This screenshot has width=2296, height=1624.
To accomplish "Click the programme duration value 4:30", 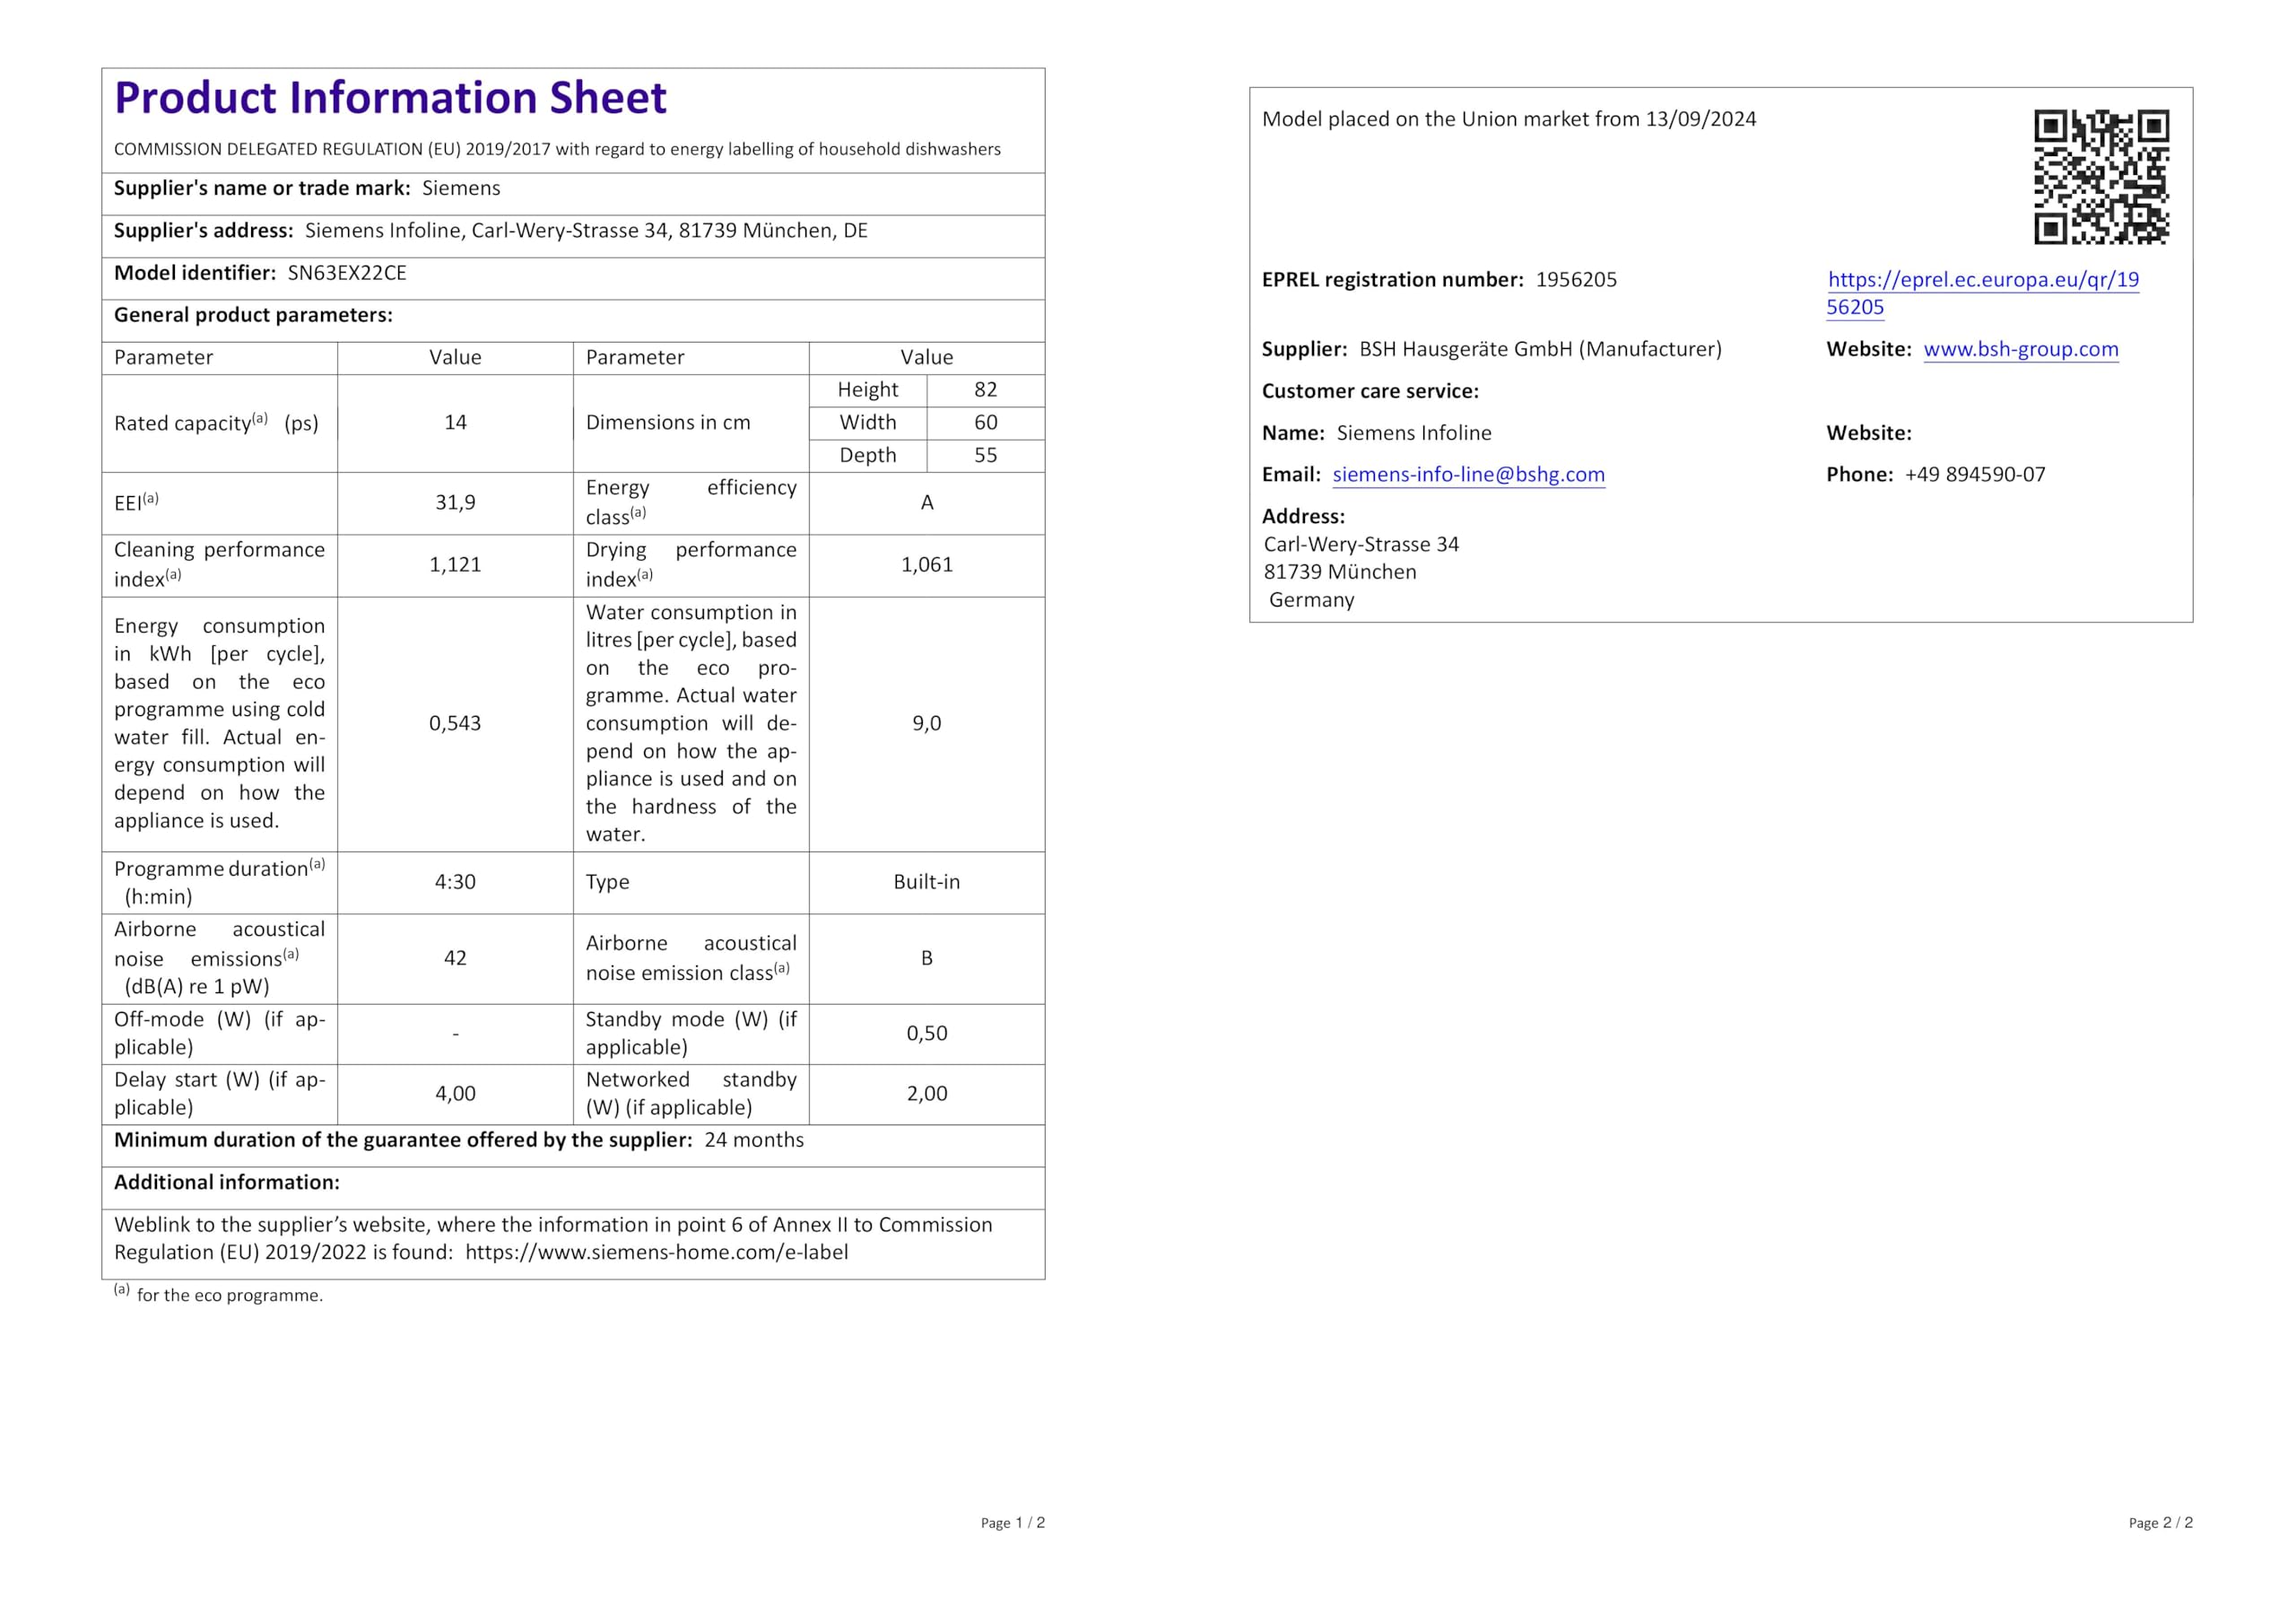I will tap(455, 883).
